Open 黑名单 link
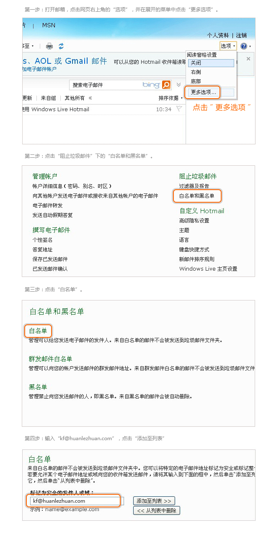Image resolution: width=279 pixels, height=543 pixels. point(38,387)
